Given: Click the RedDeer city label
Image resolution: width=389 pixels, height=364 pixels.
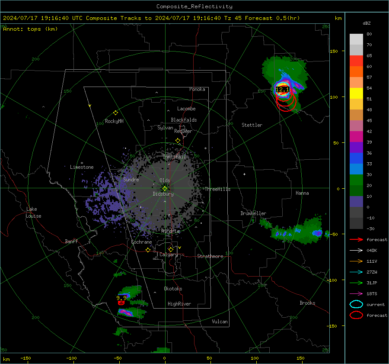Looking at the screenshot, I should coord(183,131).
